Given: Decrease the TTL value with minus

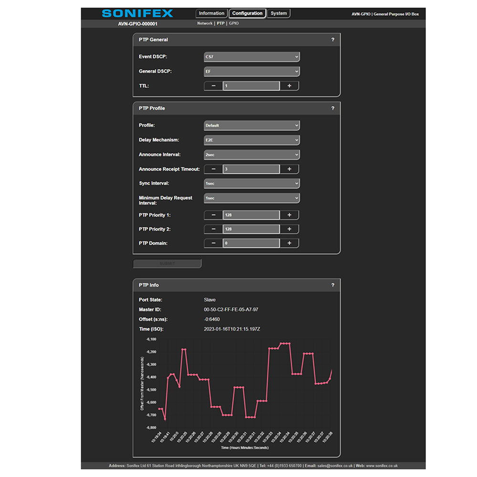Looking at the screenshot, I should click(x=213, y=86).
